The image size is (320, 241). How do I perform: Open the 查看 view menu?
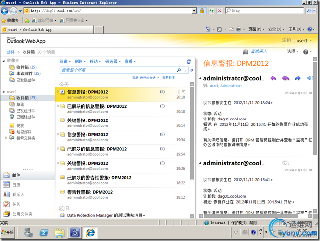(x=130, y=61)
